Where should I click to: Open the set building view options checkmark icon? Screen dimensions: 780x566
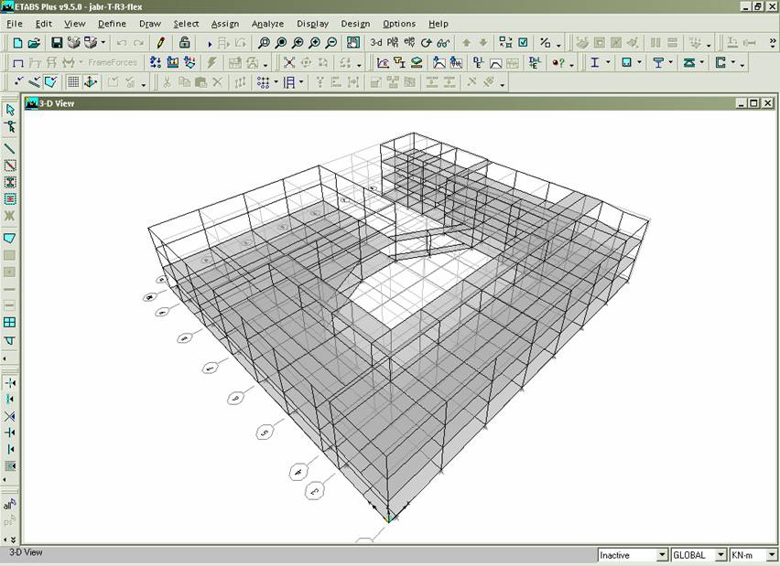point(523,43)
